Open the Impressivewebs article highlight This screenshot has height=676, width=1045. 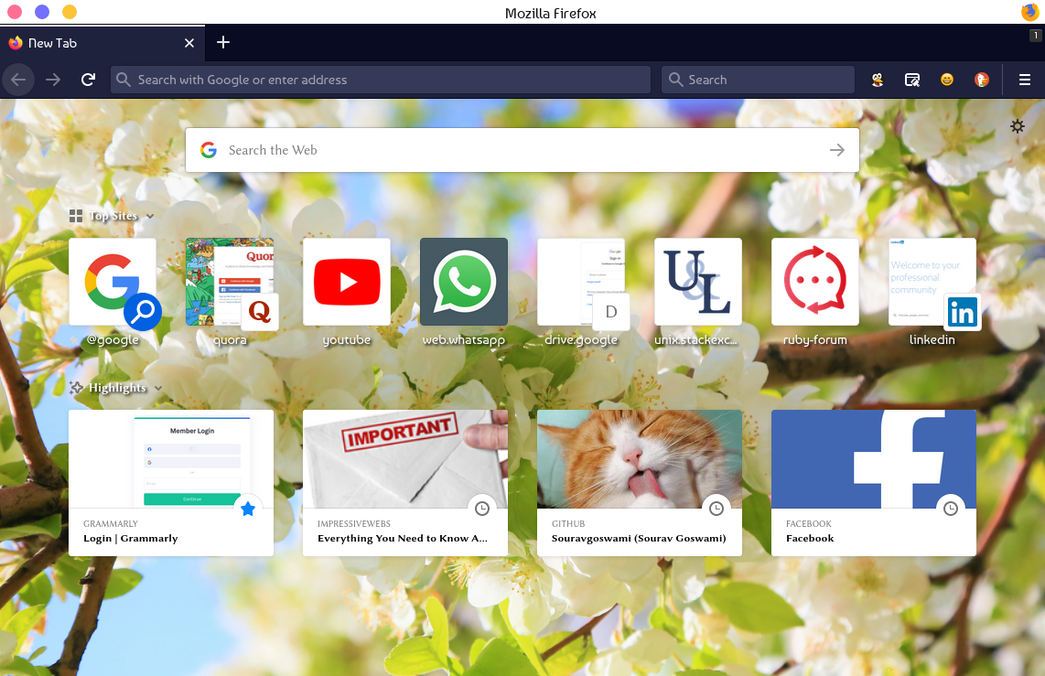pyautogui.click(x=405, y=483)
